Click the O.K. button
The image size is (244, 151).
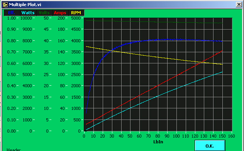pos(210,146)
